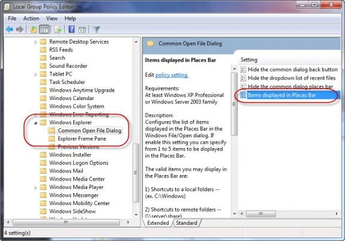
Task: Click policy icon for Hide the dropdown list of recent files
Action: 243,78
